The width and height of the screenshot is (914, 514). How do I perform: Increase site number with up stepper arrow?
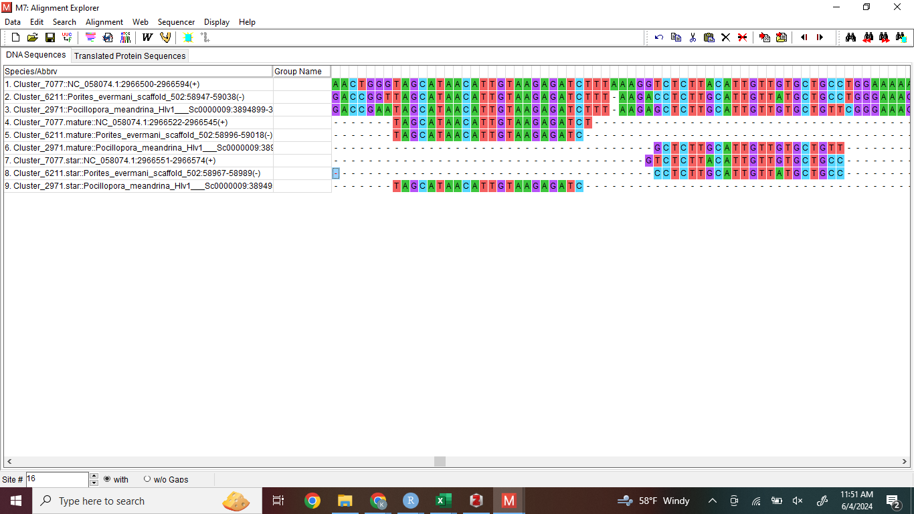[x=94, y=476]
